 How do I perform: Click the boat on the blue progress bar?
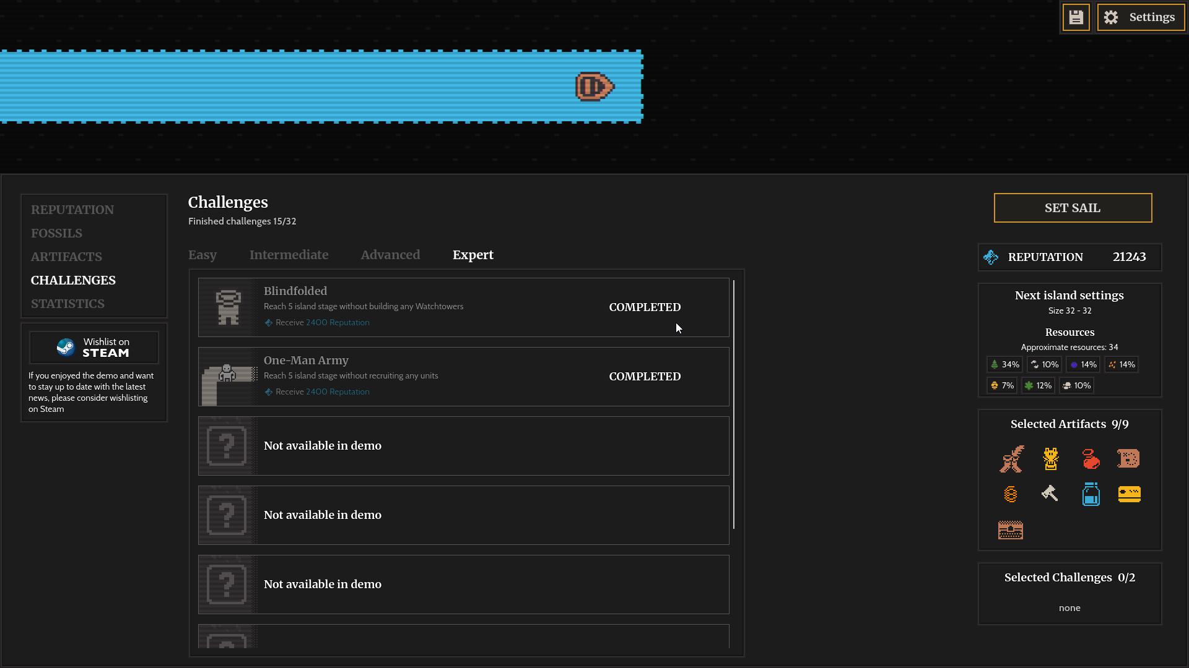[594, 87]
